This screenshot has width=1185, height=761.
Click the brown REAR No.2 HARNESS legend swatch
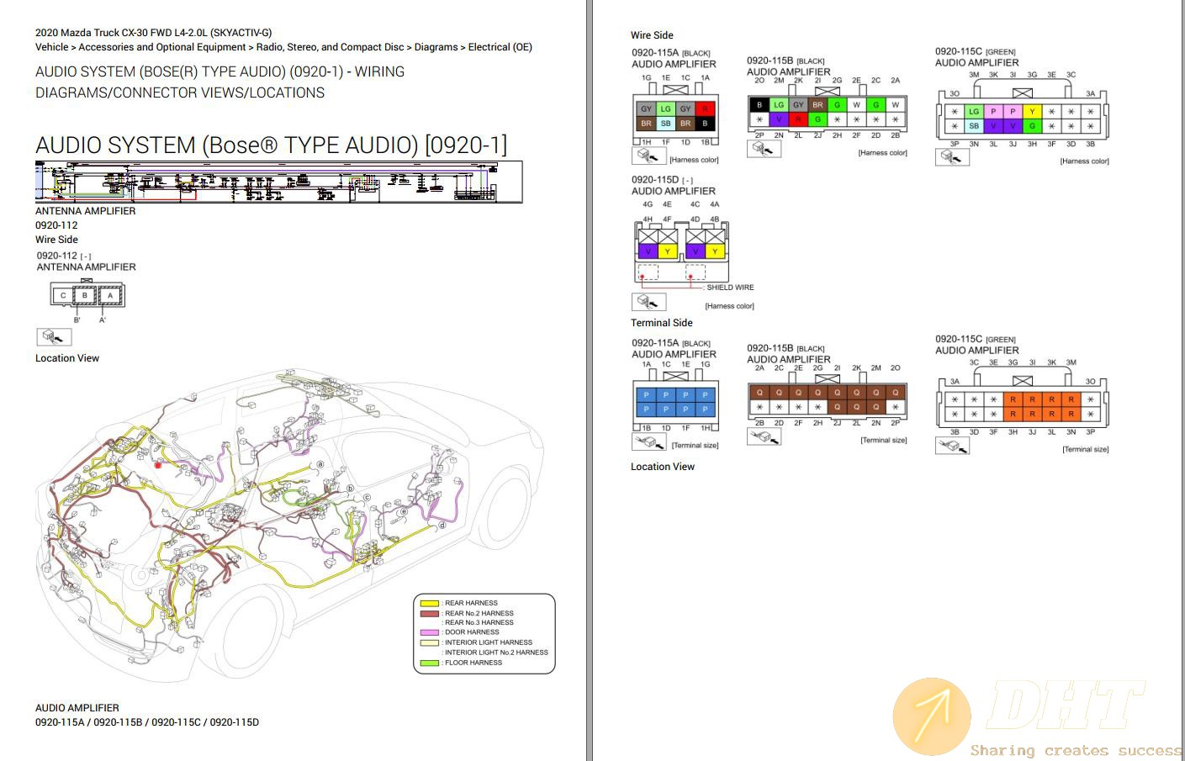click(x=429, y=613)
